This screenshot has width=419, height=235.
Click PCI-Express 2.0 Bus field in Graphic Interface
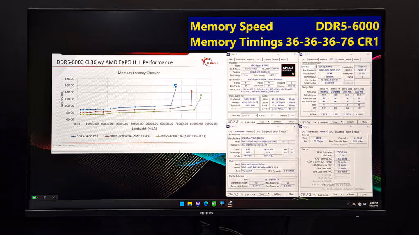272,180
